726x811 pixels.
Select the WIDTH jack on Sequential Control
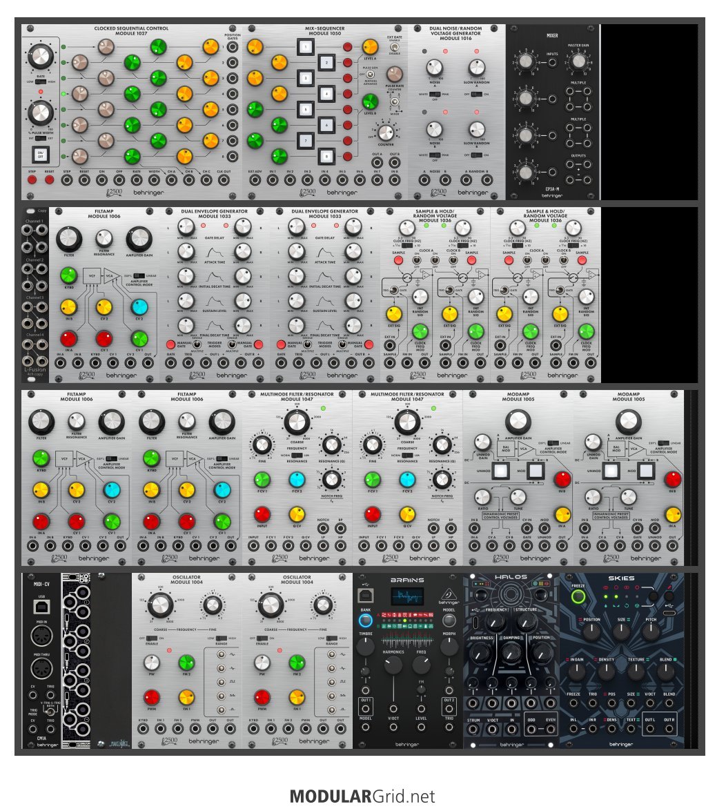(x=154, y=180)
